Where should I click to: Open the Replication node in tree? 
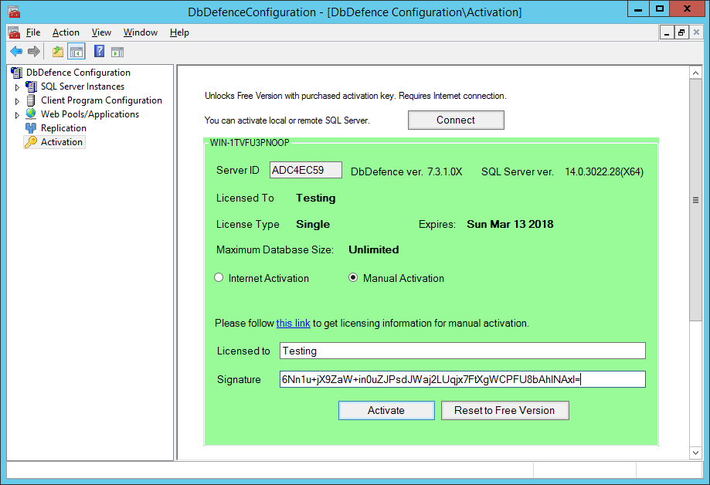click(x=63, y=128)
